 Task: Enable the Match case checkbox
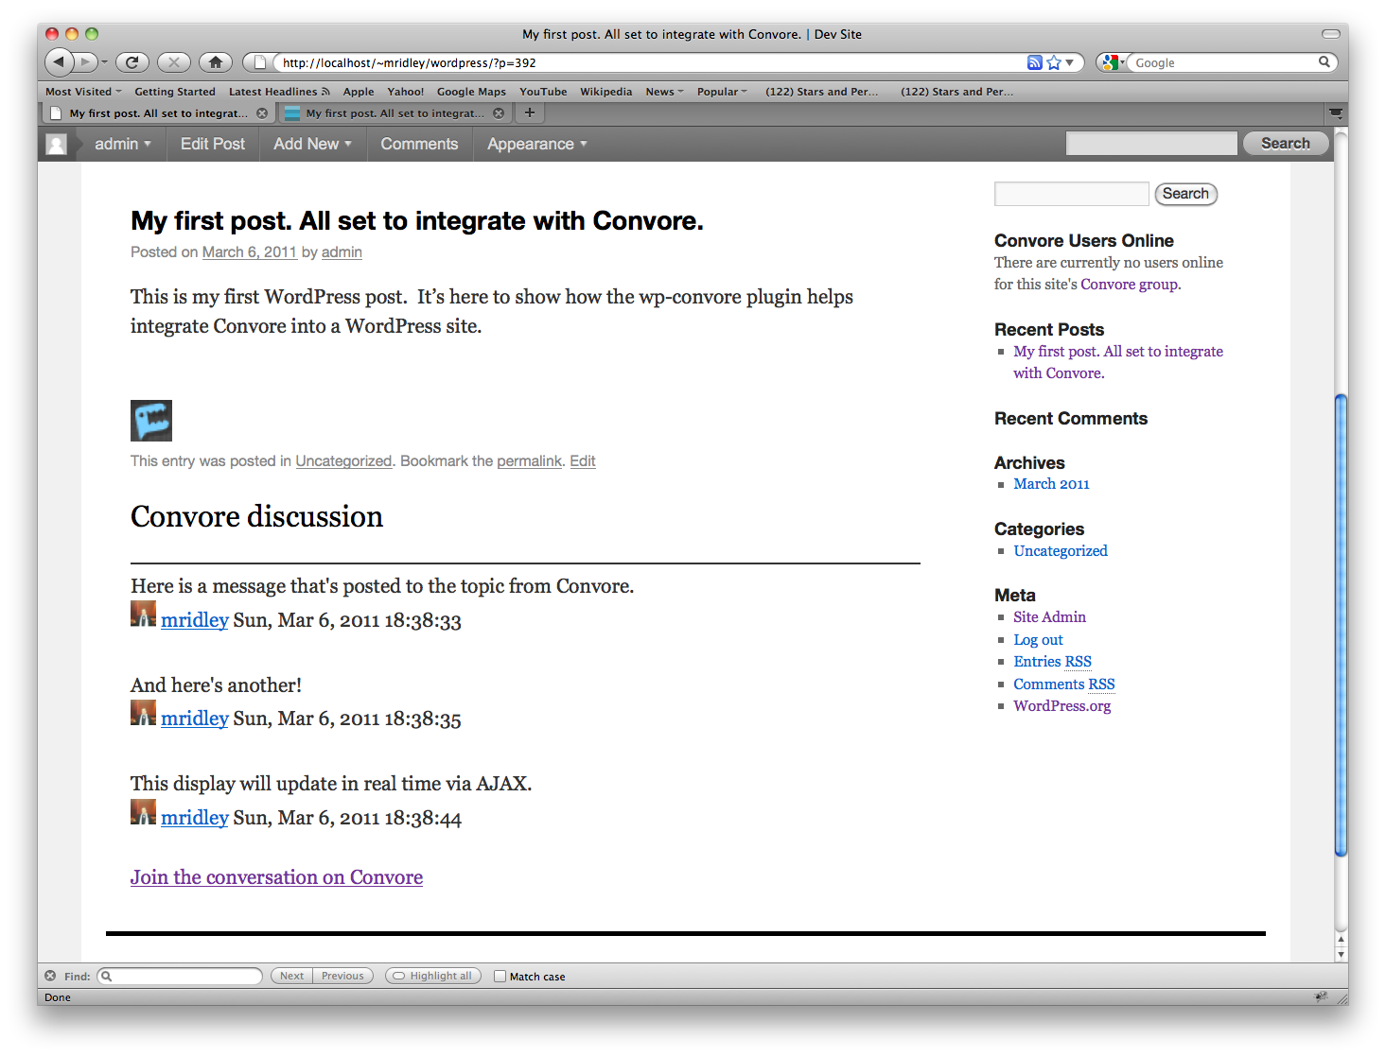click(500, 976)
